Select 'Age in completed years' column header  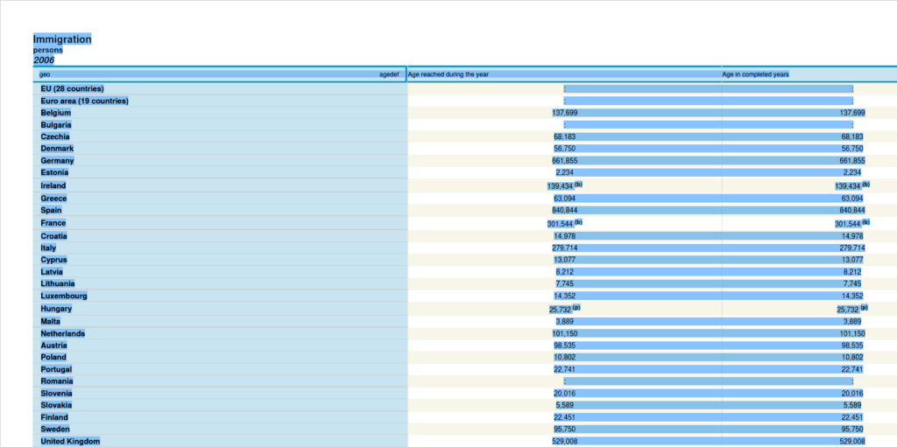click(755, 74)
